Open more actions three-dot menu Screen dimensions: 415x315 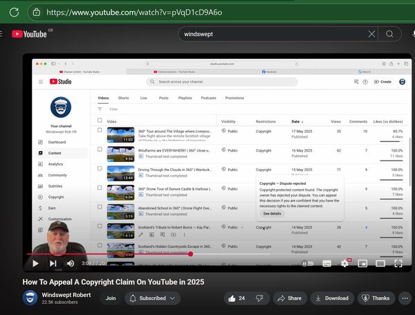tap(405, 298)
